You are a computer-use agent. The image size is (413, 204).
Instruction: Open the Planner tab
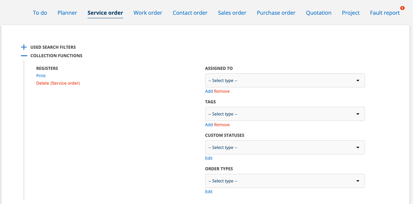point(67,13)
